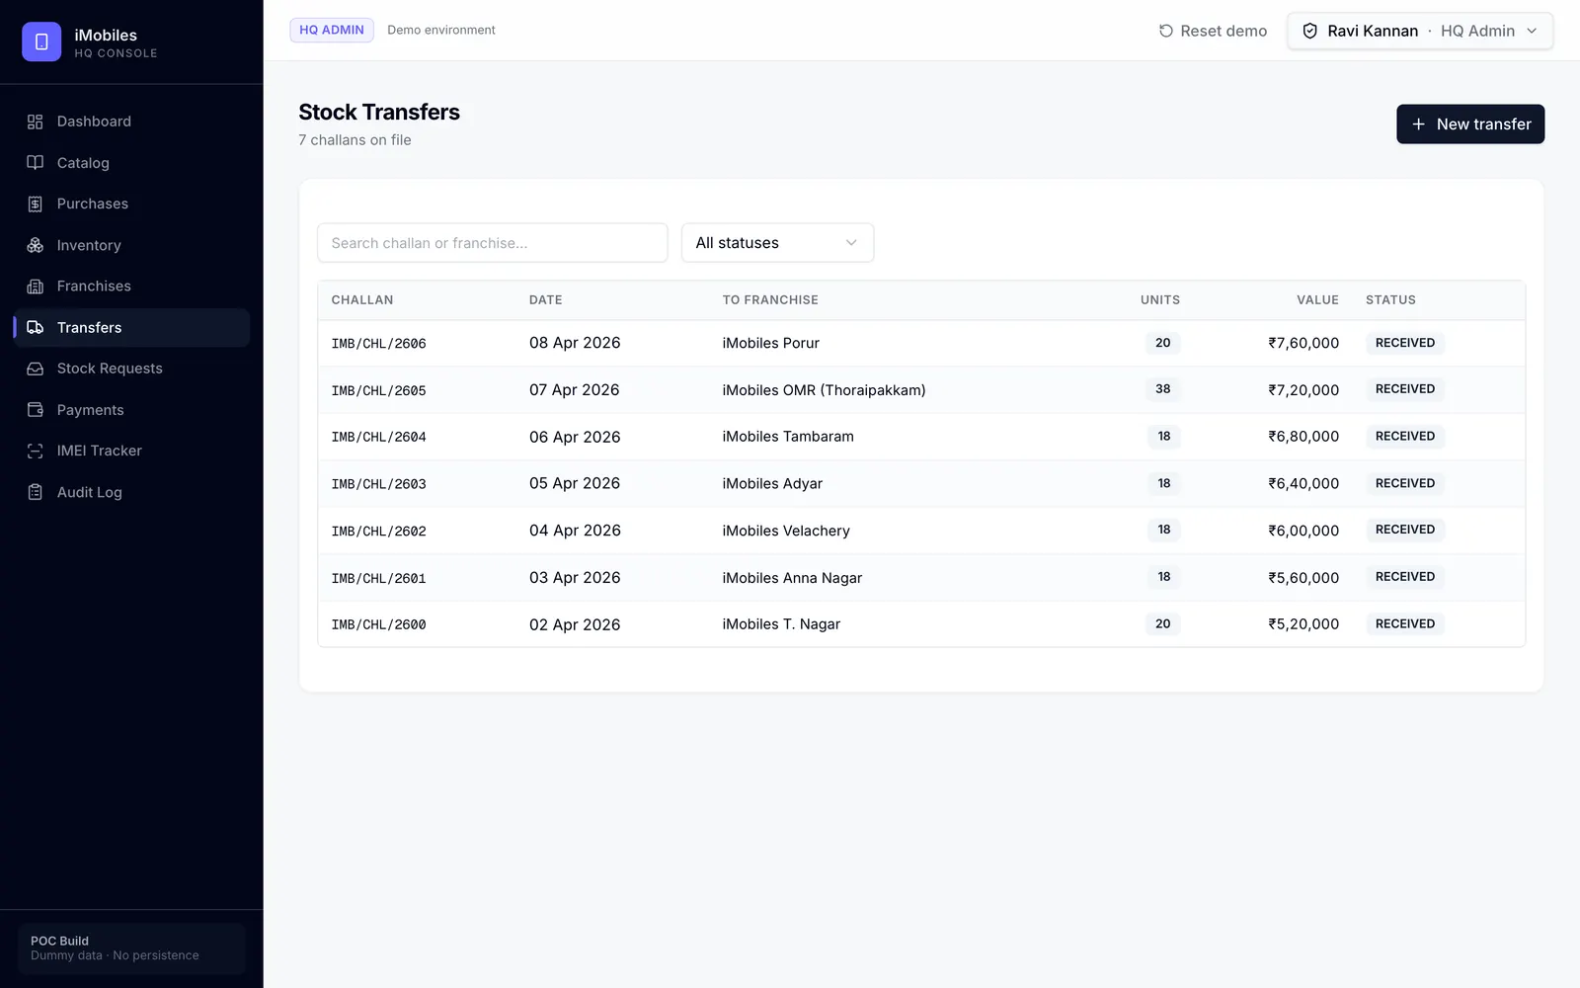
Task: Click the iMobiles logo icon
Action: (41, 41)
